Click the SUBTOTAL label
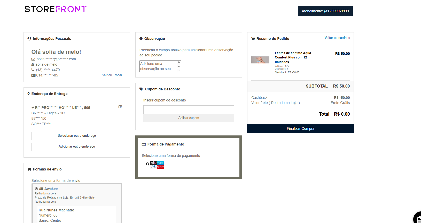421x223 pixels. point(317,86)
